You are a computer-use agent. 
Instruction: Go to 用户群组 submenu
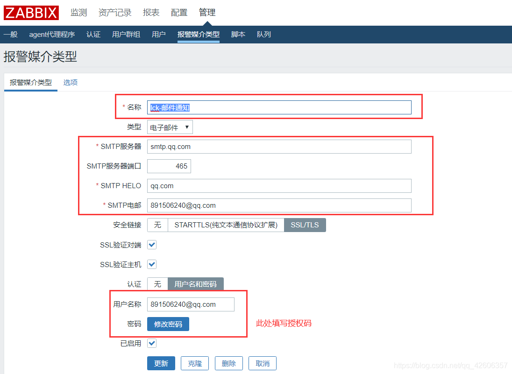(126, 34)
